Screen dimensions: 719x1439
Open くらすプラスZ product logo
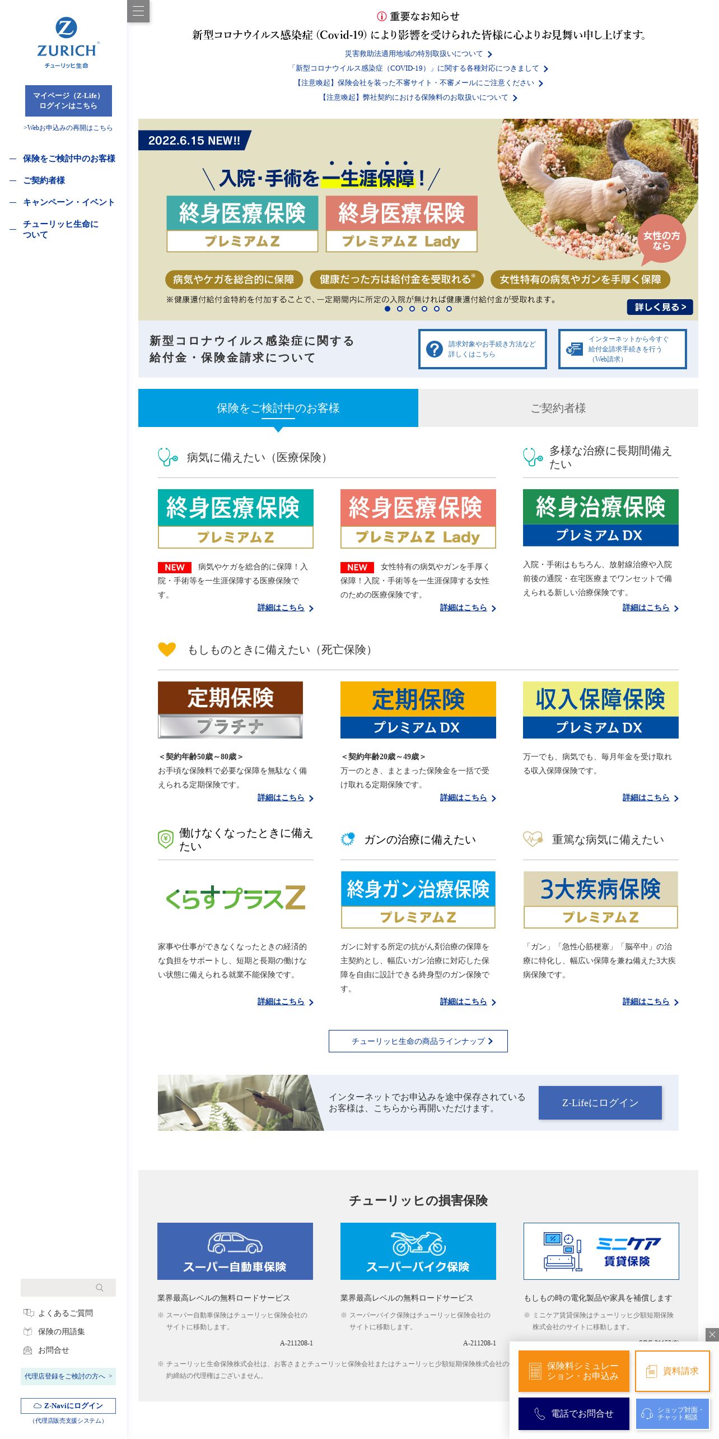click(x=236, y=898)
